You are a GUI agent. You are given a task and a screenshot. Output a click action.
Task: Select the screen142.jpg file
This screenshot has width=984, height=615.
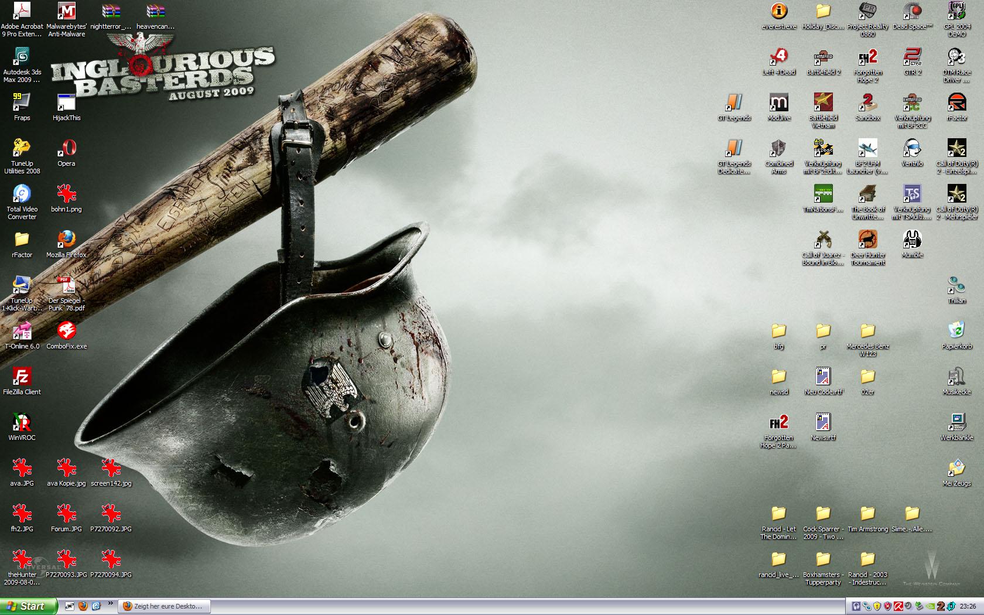111,473
